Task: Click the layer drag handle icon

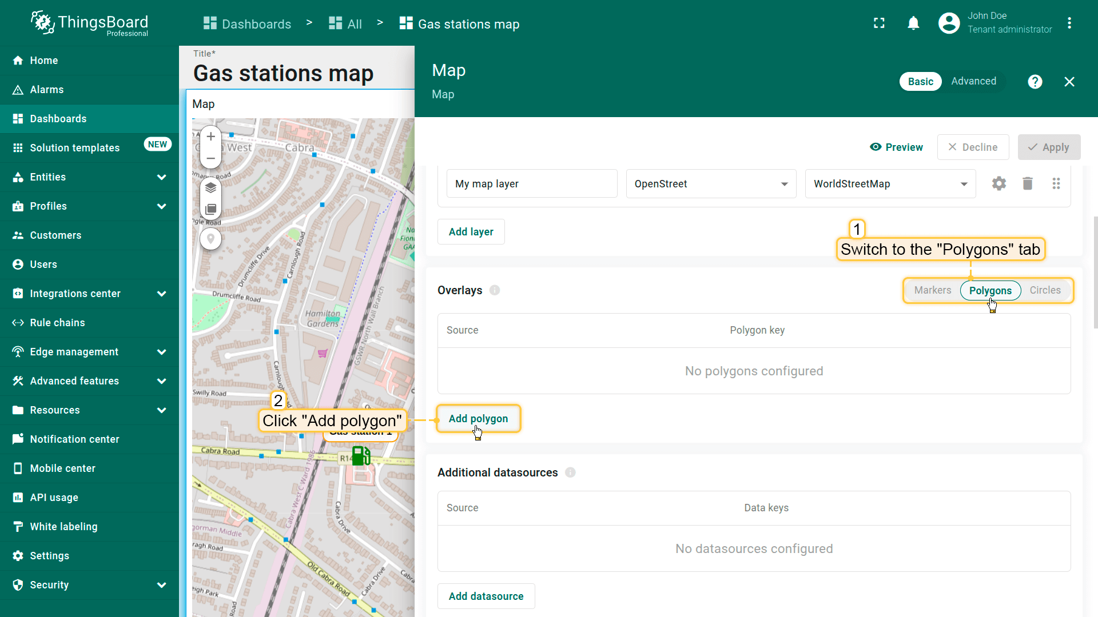Action: tap(1056, 183)
